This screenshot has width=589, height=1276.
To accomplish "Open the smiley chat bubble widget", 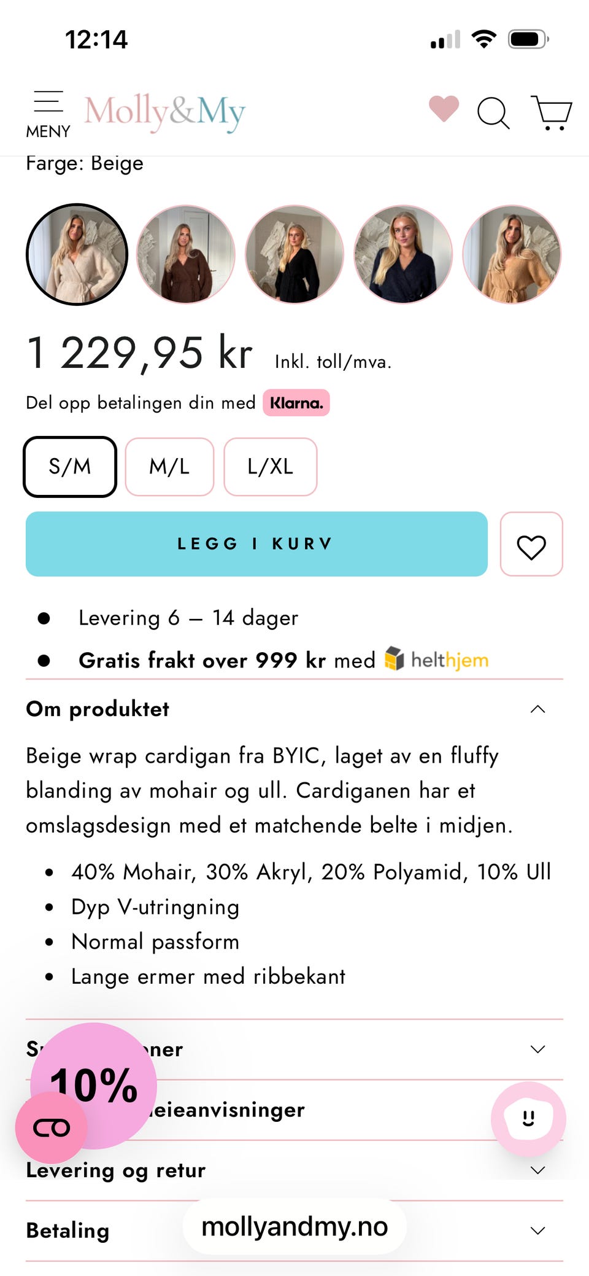I will click(x=528, y=1119).
